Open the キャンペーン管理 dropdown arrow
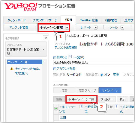This screenshot has width=135, height=123. click(67, 28)
